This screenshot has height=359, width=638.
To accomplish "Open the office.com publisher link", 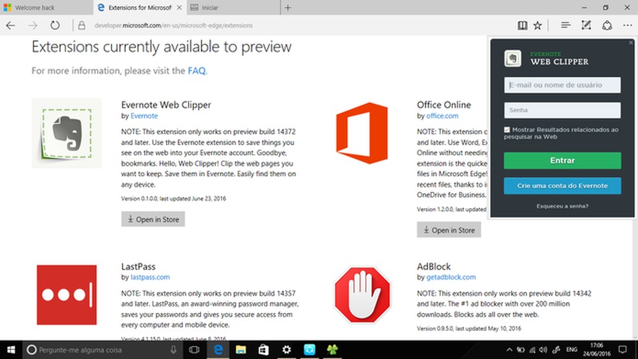I will pos(442,116).
